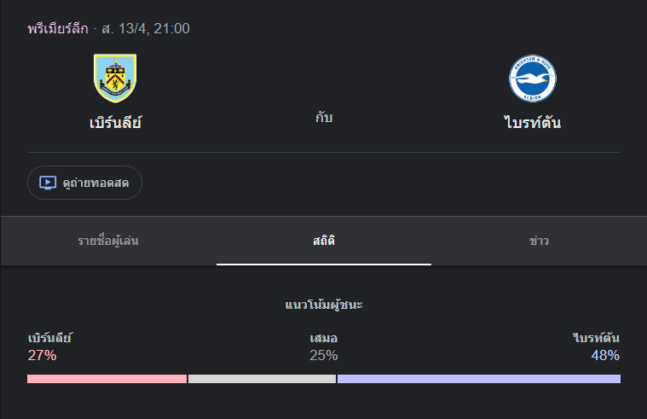Click the gray draw probability bar
The image size is (647, 419).
pos(262,379)
